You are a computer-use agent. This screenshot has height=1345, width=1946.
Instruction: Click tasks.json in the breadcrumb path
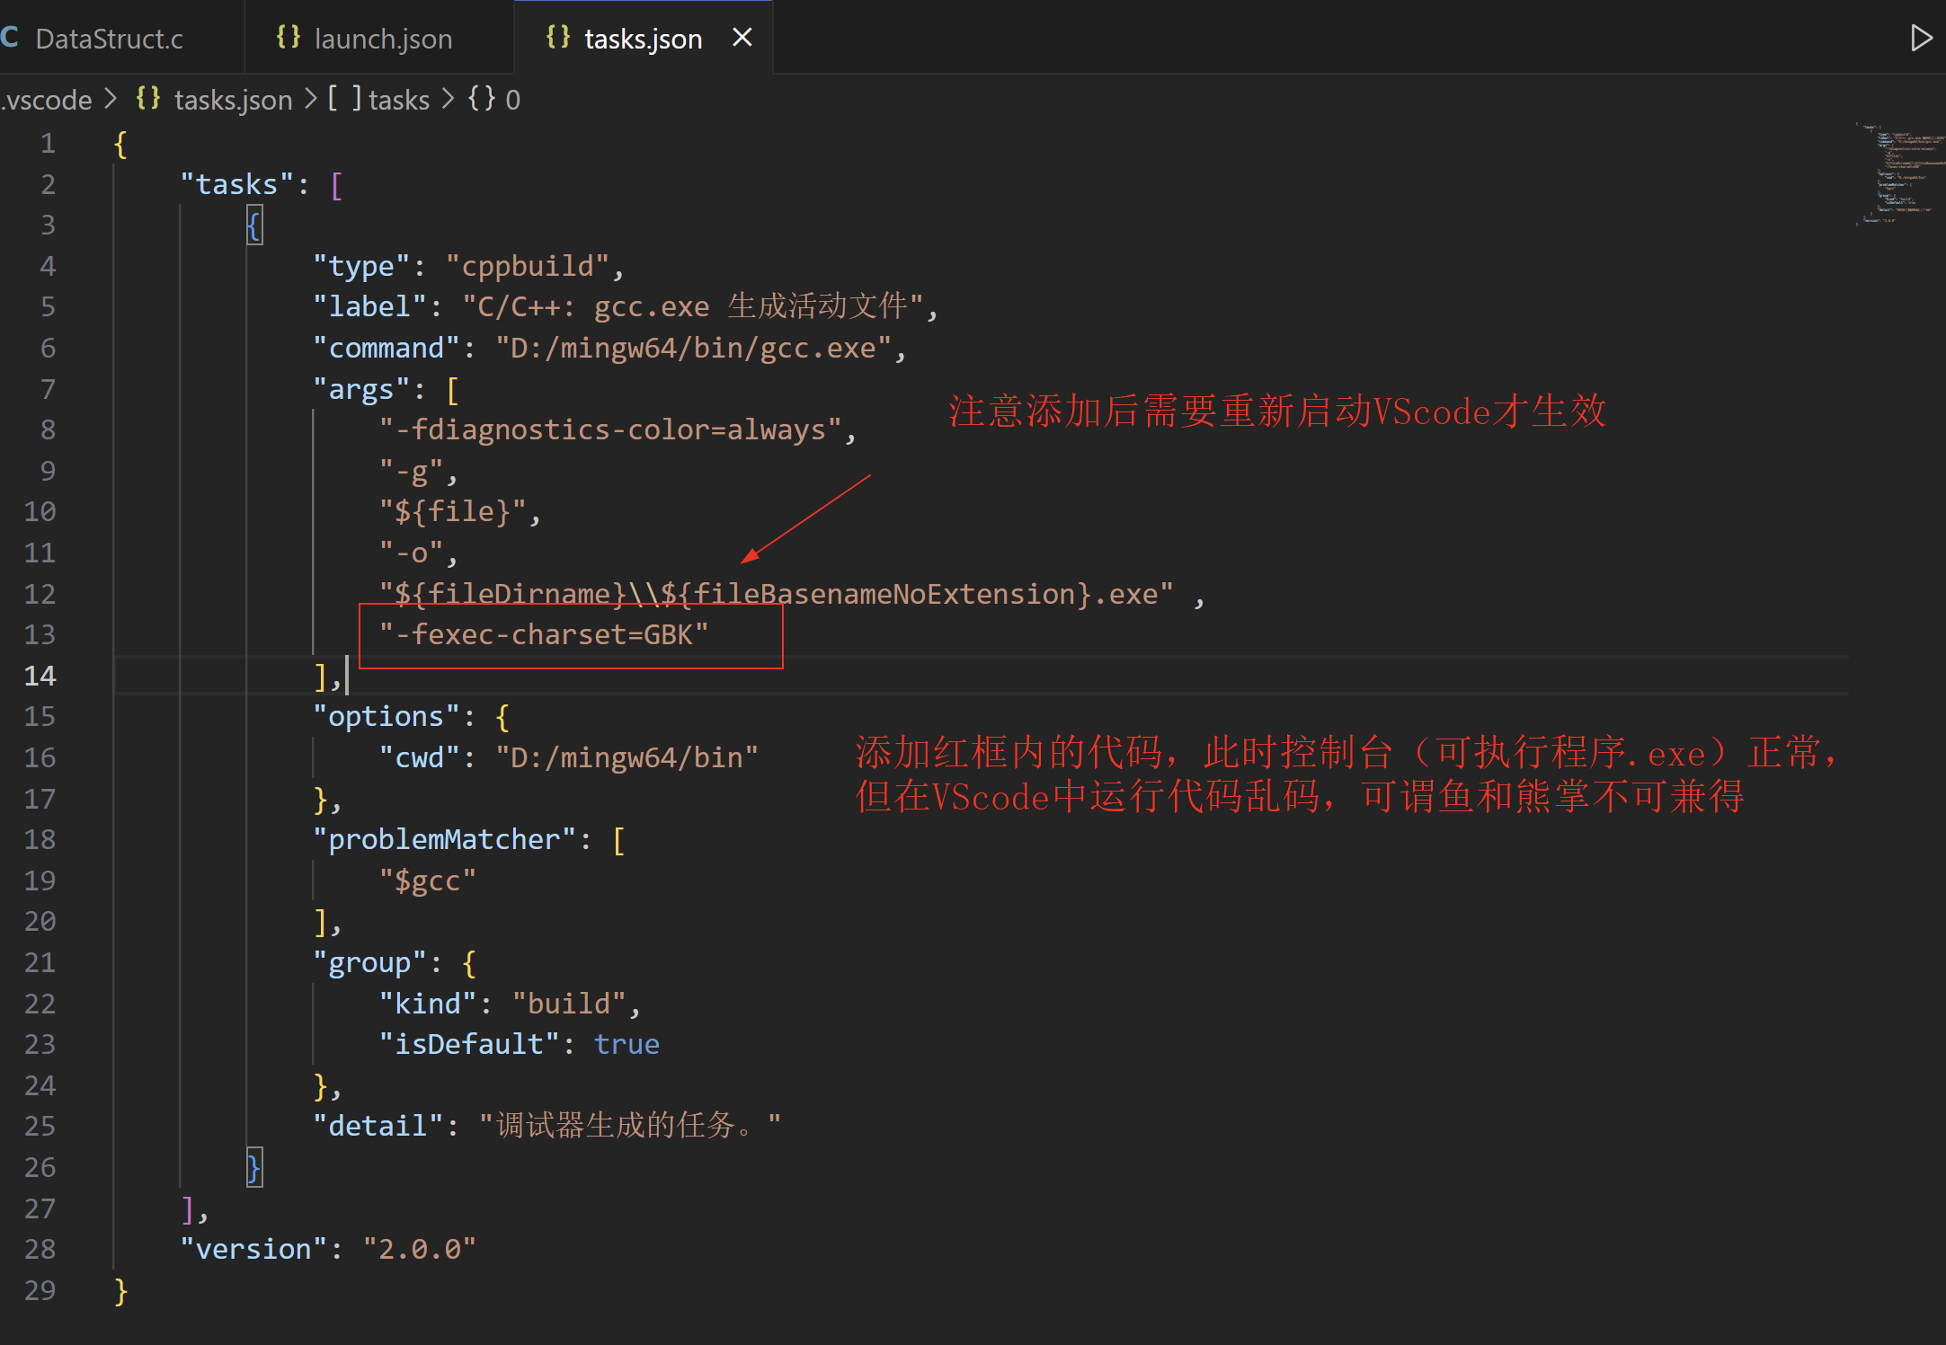click(233, 100)
